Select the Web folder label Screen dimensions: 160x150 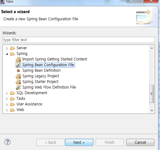click(20, 110)
